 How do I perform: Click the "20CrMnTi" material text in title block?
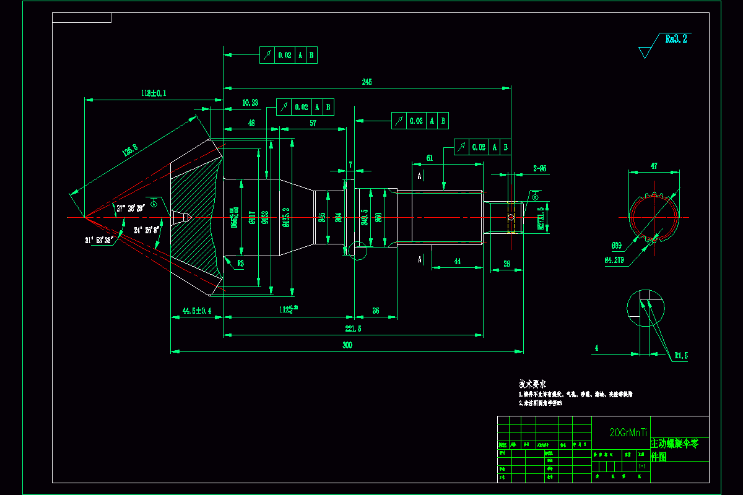pyautogui.click(x=628, y=433)
